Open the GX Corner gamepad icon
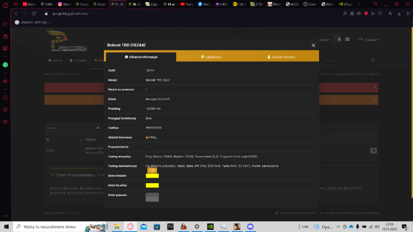413x232 pixels. (16, 4)
